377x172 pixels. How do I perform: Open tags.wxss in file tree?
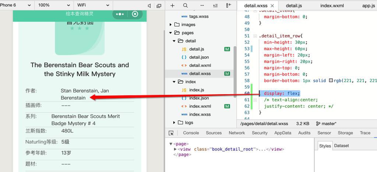(199, 17)
